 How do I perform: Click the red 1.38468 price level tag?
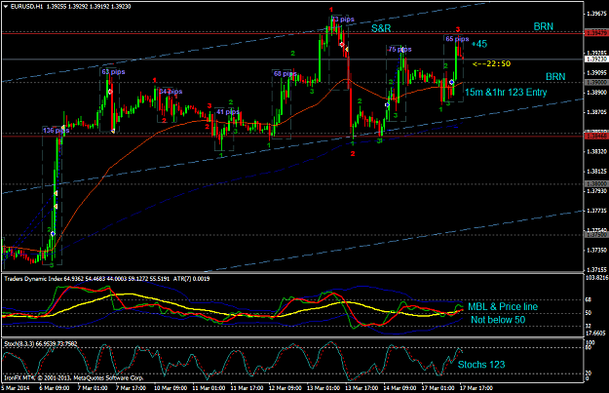tap(595, 137)
